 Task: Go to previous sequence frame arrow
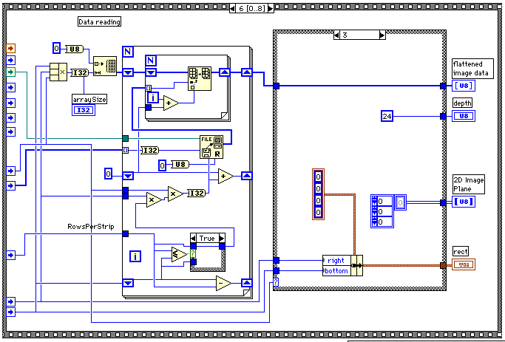232,8
